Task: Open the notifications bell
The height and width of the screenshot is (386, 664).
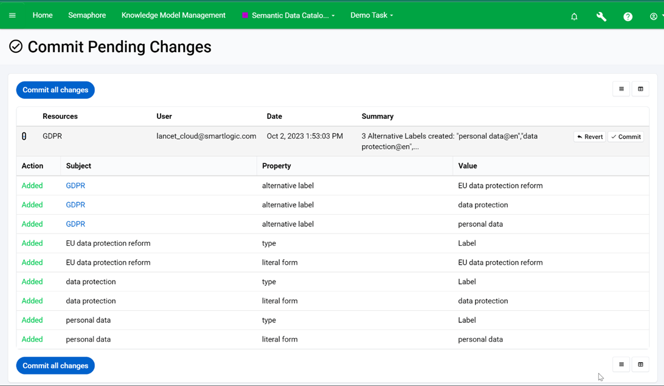Action: (574, 16)
